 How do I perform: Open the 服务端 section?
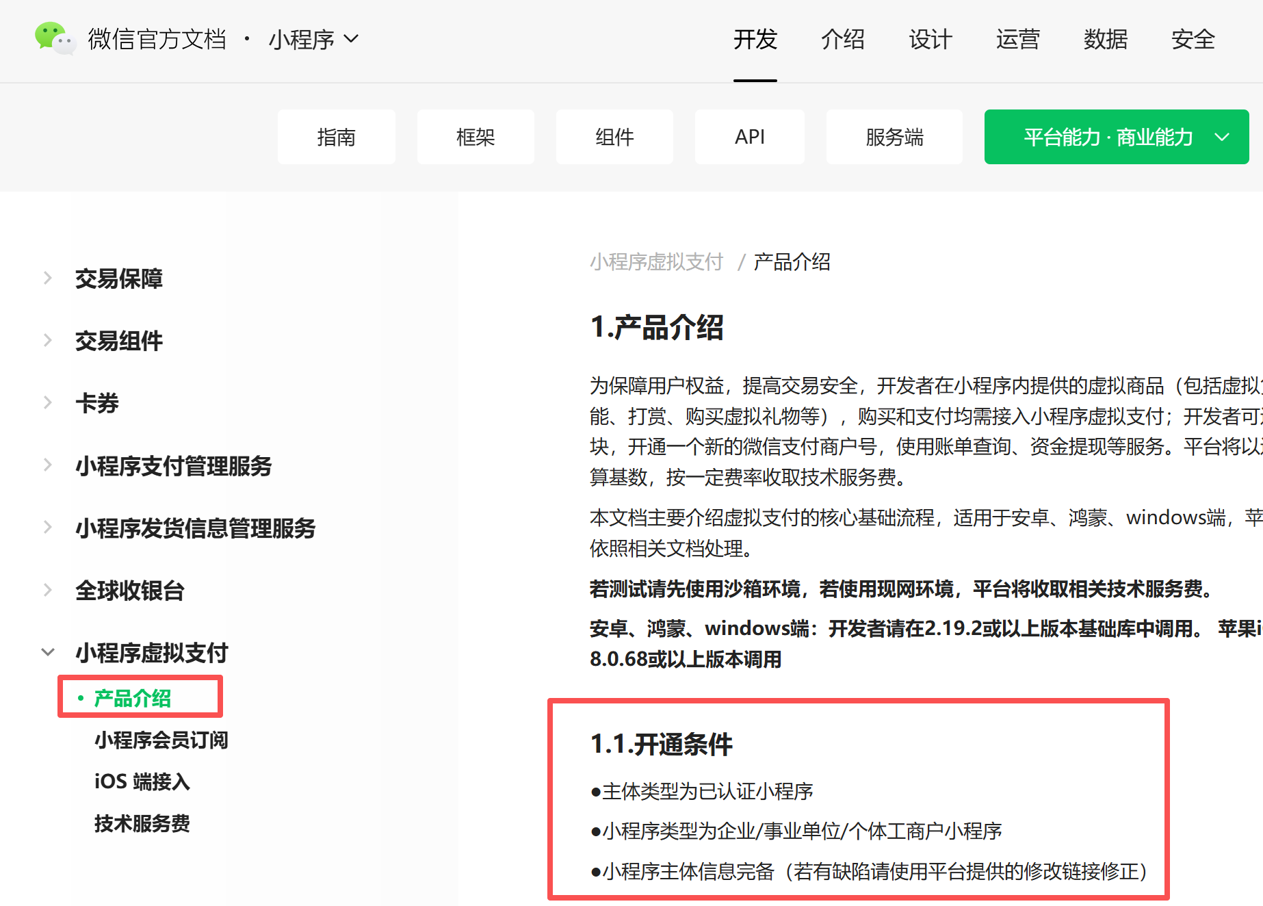[894, 137]
